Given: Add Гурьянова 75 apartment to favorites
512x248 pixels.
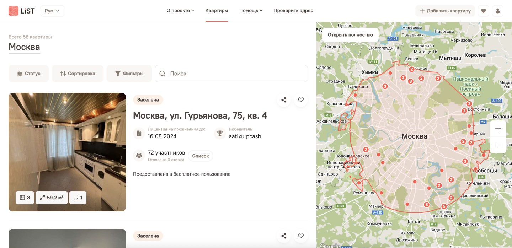Looking at the screenshot, I should point(301,100).
